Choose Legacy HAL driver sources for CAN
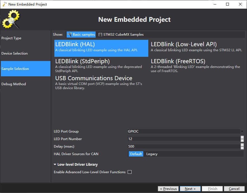This screenshot has width=247, height=193. pyautogui.click(x=152, y=154)
